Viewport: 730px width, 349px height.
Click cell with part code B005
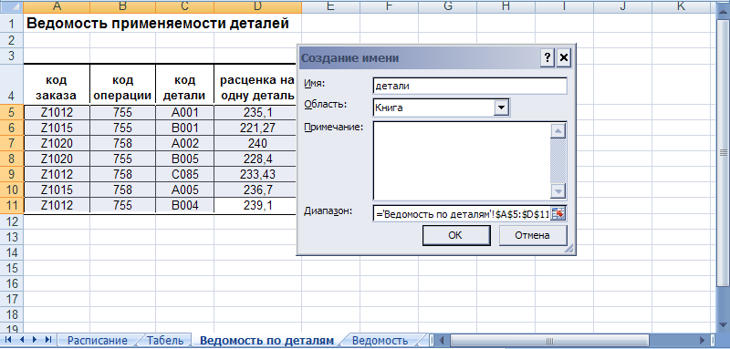coord(185,159)
